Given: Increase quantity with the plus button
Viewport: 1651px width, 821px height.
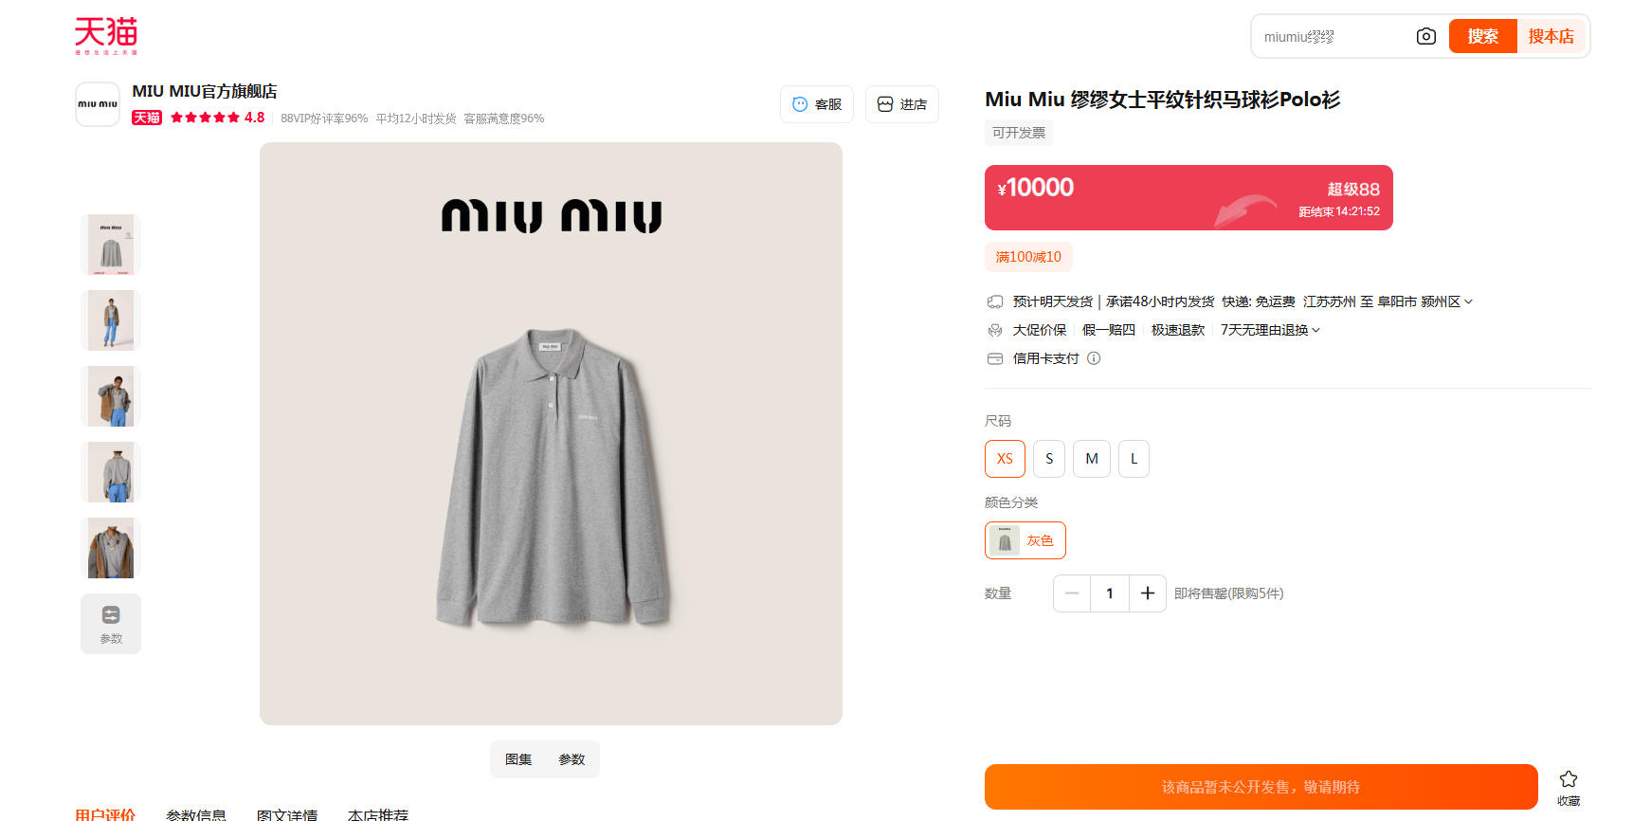Looking at the screenshot, I should click(1147, 593).
